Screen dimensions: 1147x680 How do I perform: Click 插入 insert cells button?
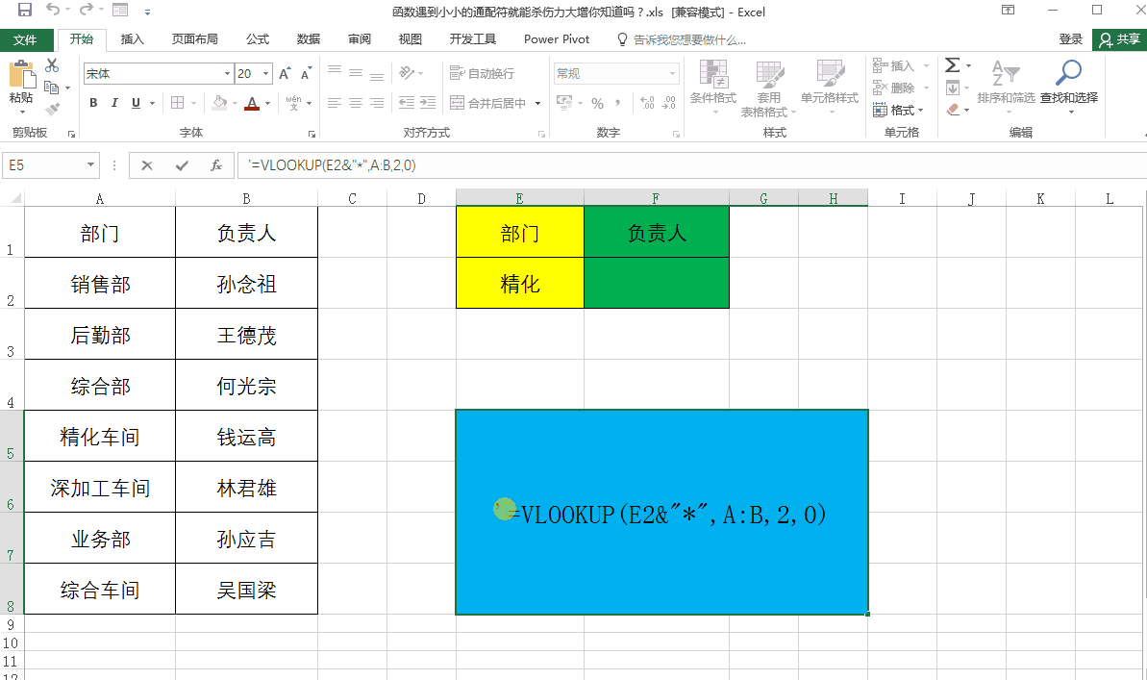coord(894,65)
